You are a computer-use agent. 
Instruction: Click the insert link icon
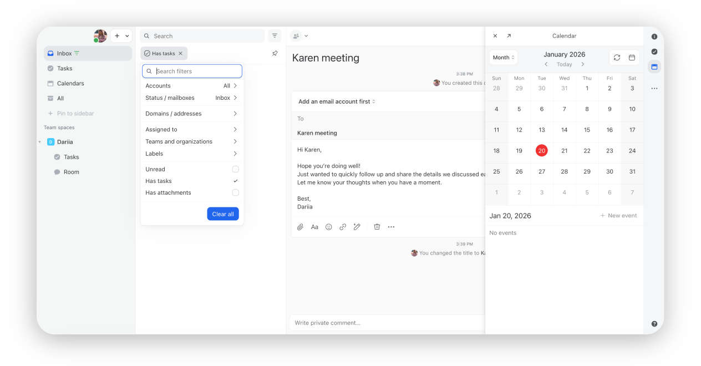click(343, 227)
